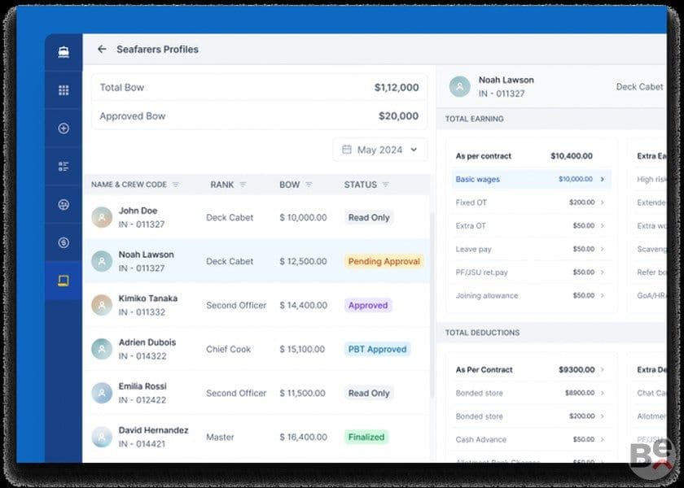
Task: Expand the Fixed OT row chevron
Action: pyautogui.click(x=603, y=203)
